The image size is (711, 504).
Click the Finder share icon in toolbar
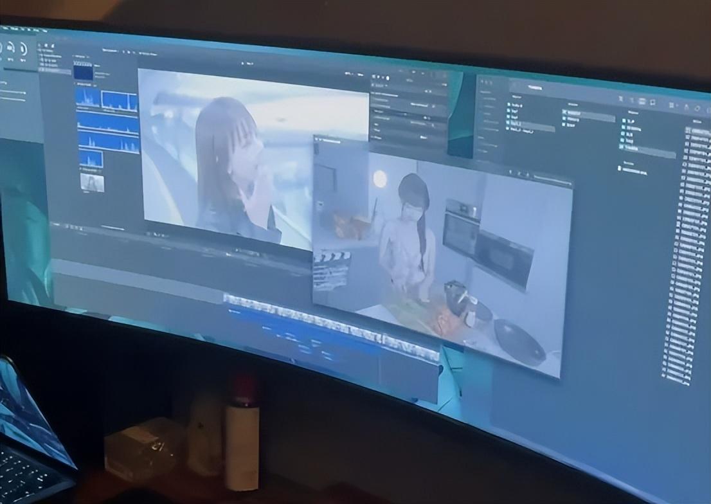pos(686,107)
